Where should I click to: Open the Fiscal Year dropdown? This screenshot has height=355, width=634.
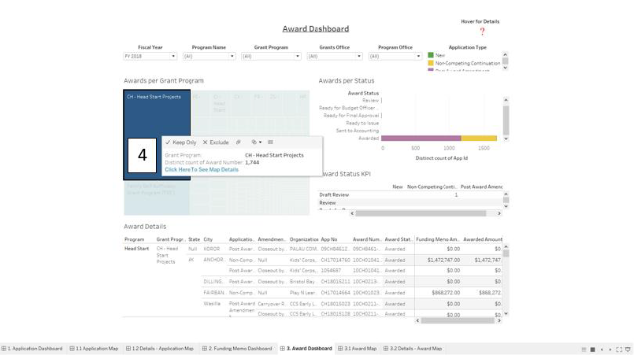pyautogui.click(x=150, y=57)
